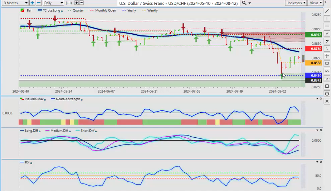Viewport: 331px width, 191px height.
Task: Open the Indicators menu
Action: click(296, 3)
